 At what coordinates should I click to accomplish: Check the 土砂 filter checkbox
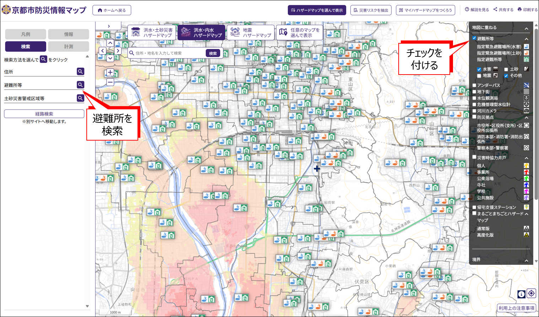506,69
